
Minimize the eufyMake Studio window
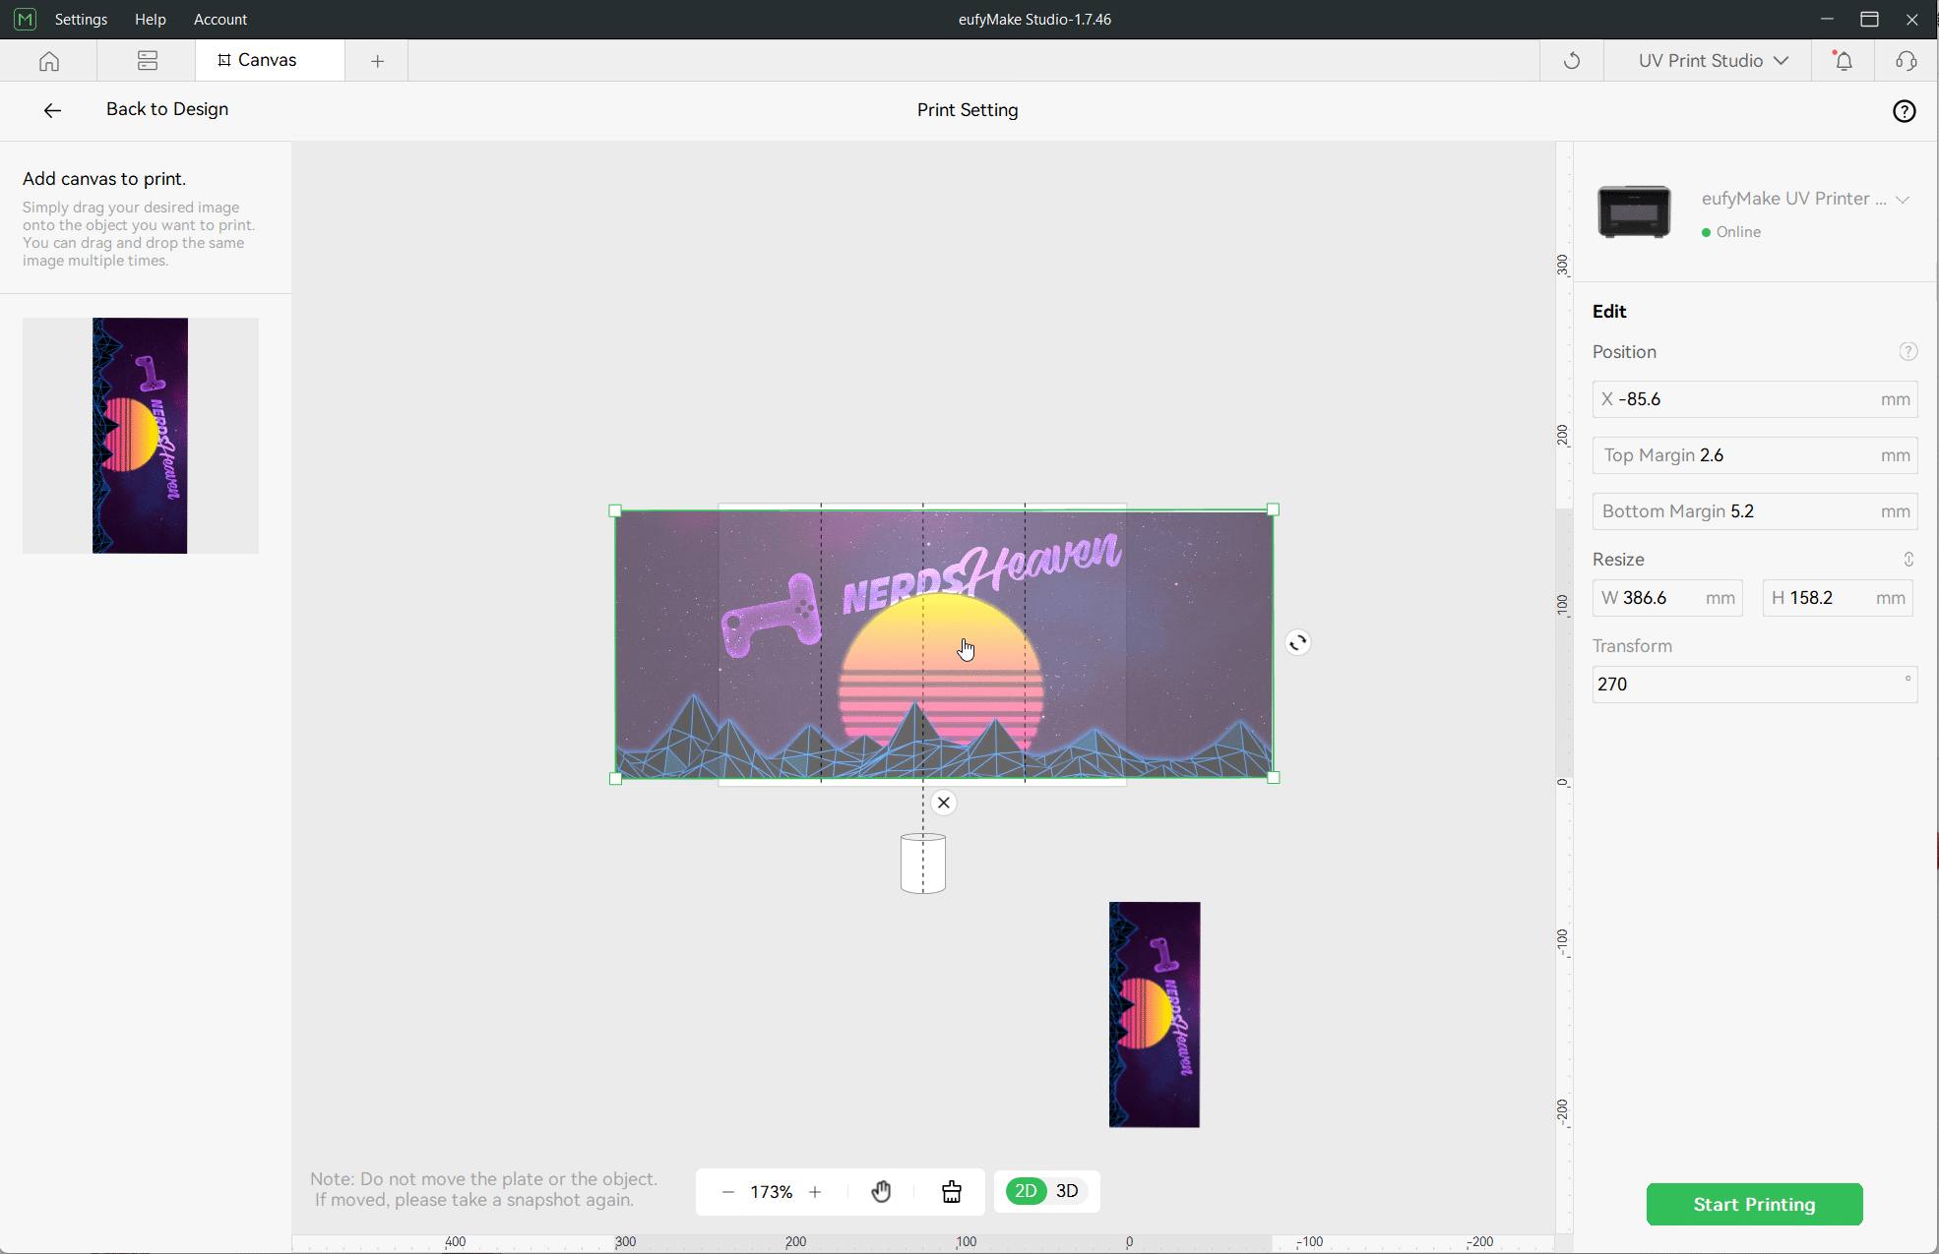[1827, 19]
